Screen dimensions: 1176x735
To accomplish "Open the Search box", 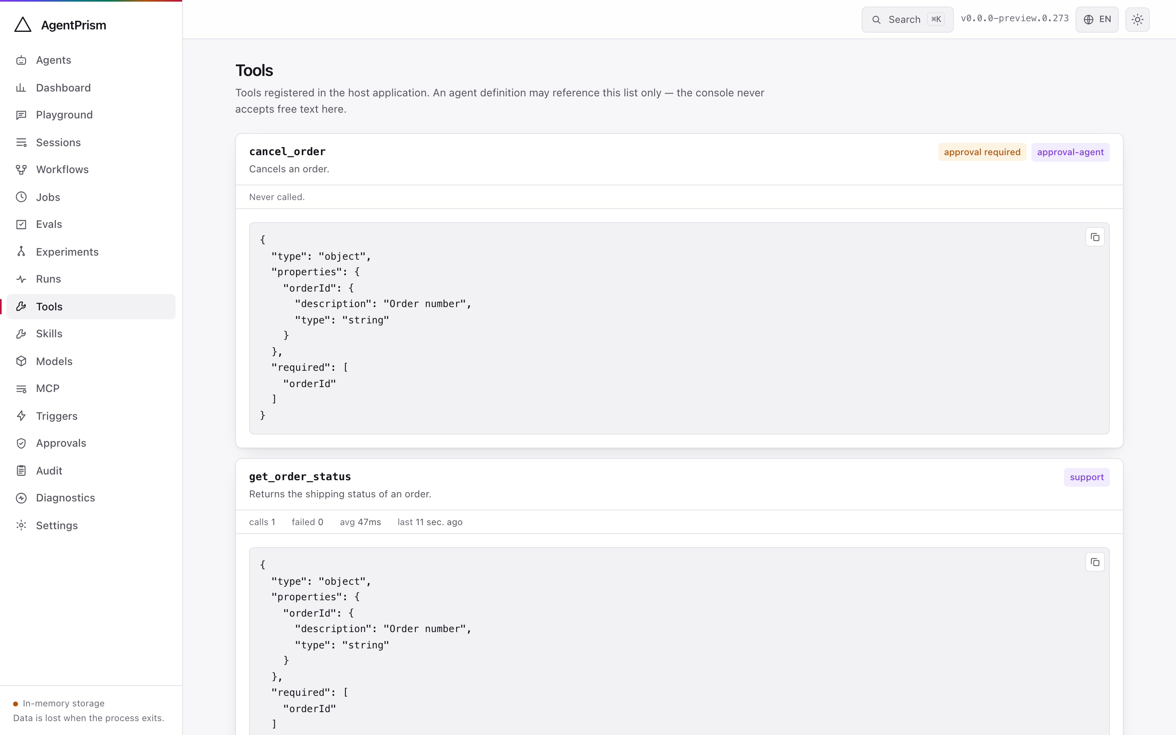I will [x=907, y=20].
